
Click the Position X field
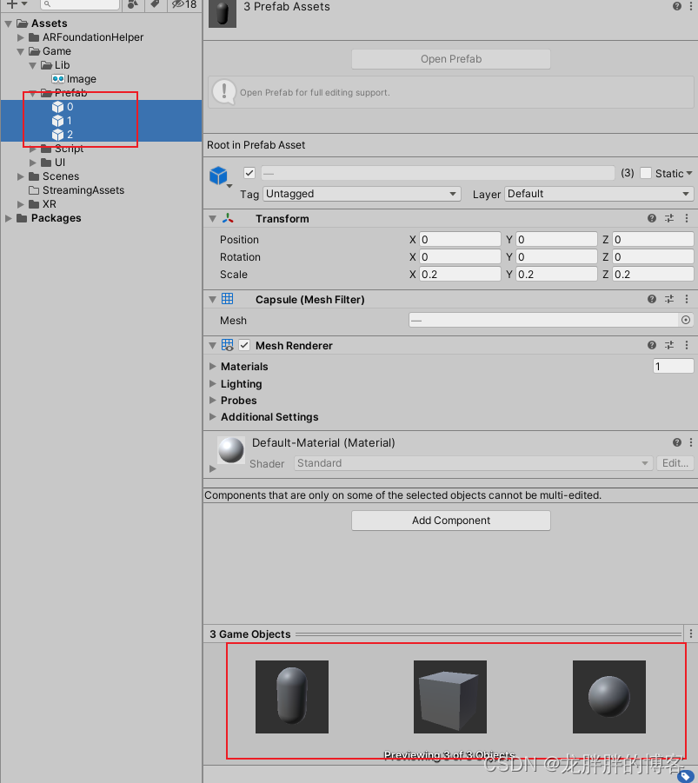tap(460, 240)
